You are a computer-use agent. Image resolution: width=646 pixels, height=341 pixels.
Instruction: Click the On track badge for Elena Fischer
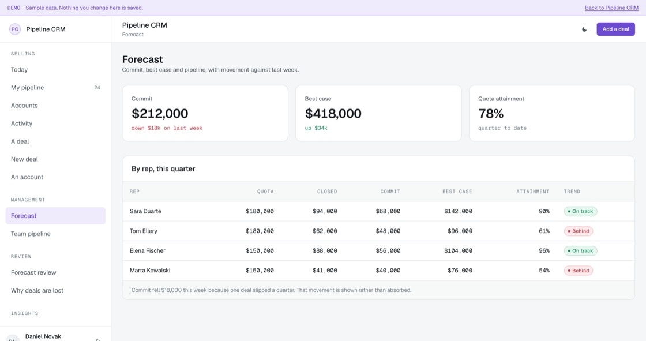580,250
